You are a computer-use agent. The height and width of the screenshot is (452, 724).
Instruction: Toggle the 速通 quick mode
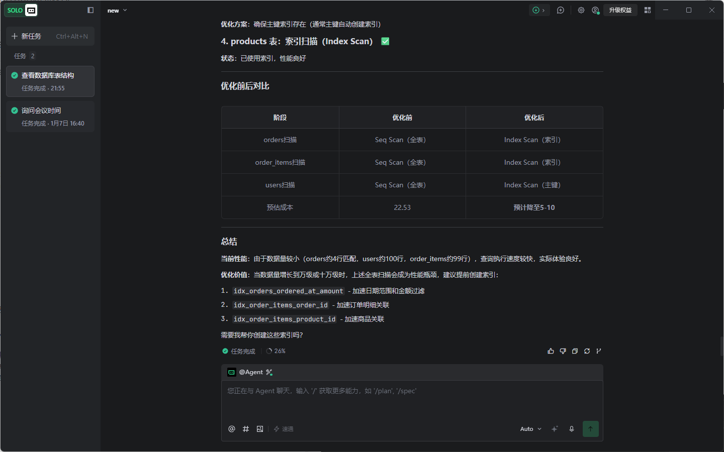[284, 429]
